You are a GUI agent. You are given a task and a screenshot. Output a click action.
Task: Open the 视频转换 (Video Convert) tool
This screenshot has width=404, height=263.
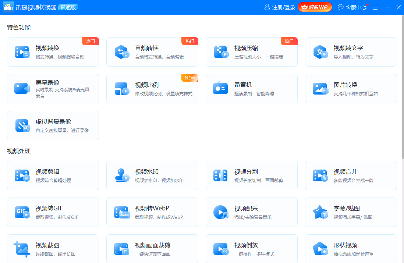(53, 51)
